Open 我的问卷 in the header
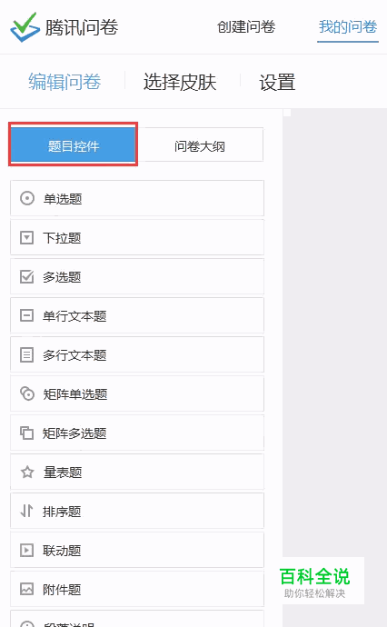Screen dimensions: 387x627 (x=348, y=27)
